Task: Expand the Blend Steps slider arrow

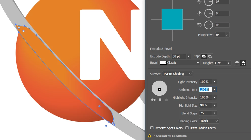Action: [214, 113]
